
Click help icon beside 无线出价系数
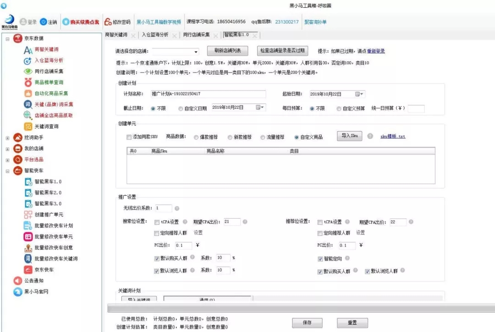(177, 209)
